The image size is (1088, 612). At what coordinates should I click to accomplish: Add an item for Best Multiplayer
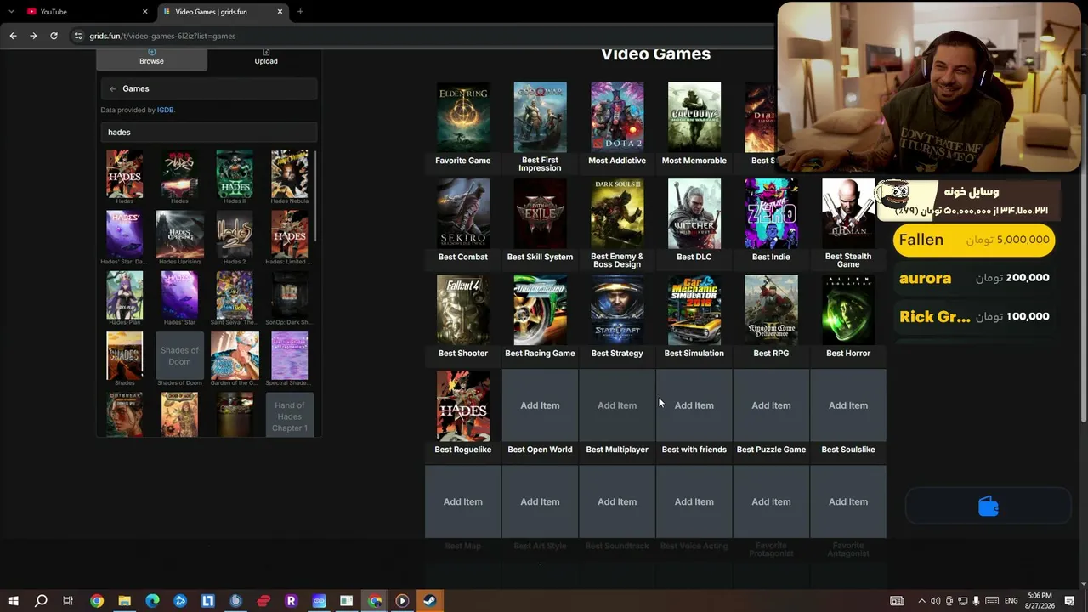617,405
